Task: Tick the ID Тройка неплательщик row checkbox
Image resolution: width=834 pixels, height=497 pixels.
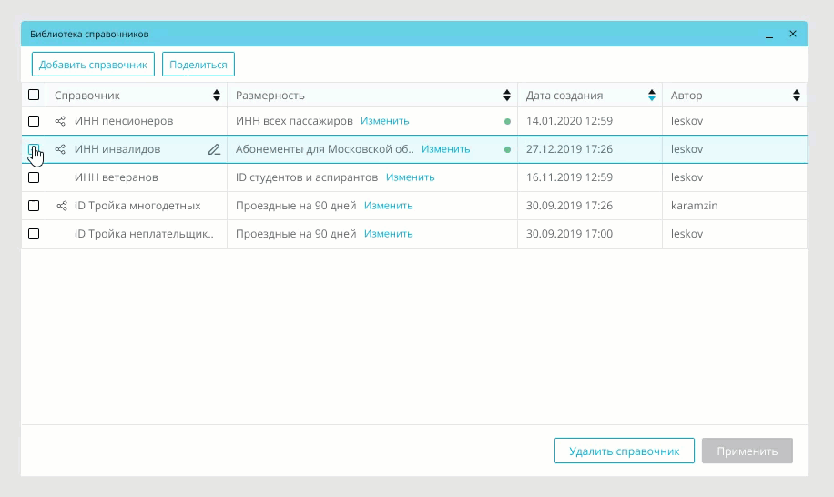Action: [x=34, y=234]
